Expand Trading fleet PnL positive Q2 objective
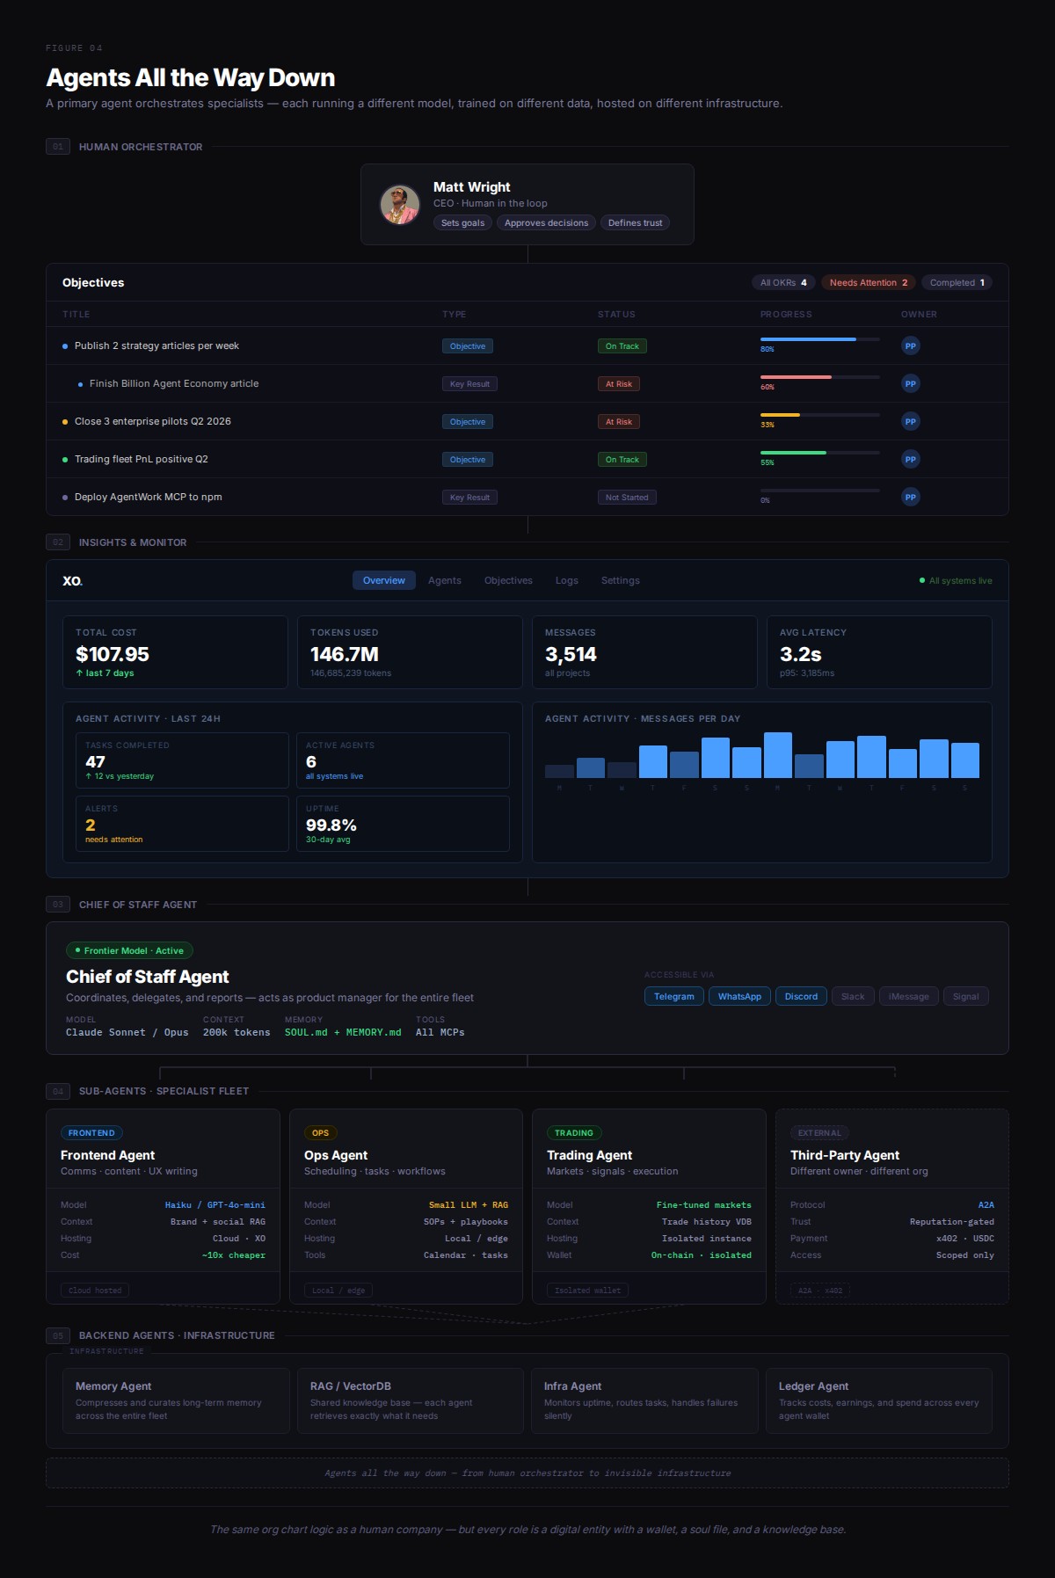 141,460
